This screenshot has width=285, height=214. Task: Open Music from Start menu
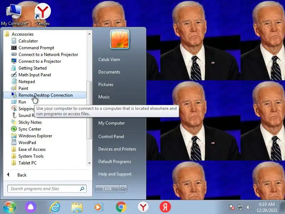click(x=104, y=97)
